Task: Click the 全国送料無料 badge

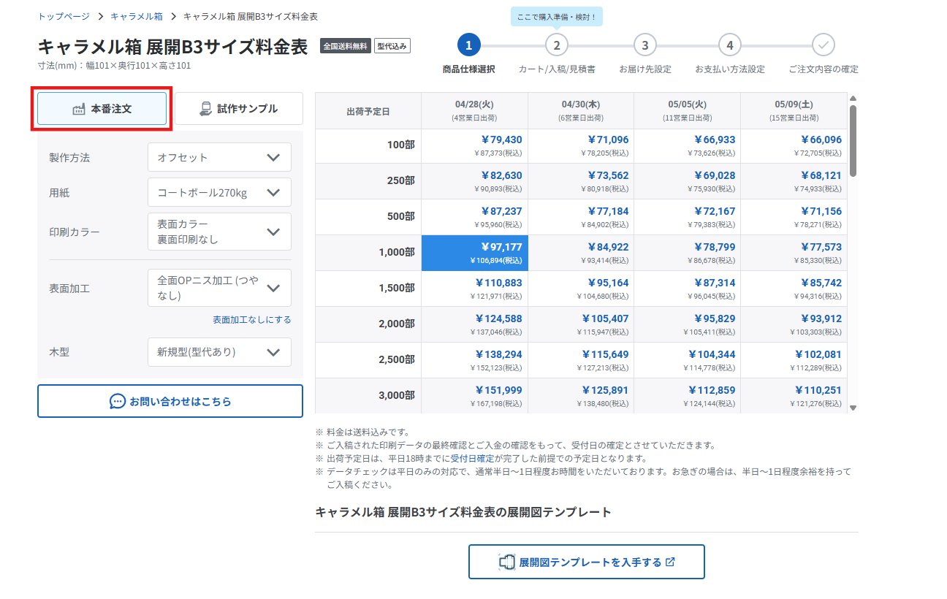Action: pyautogui.click(x=346, y=46)
